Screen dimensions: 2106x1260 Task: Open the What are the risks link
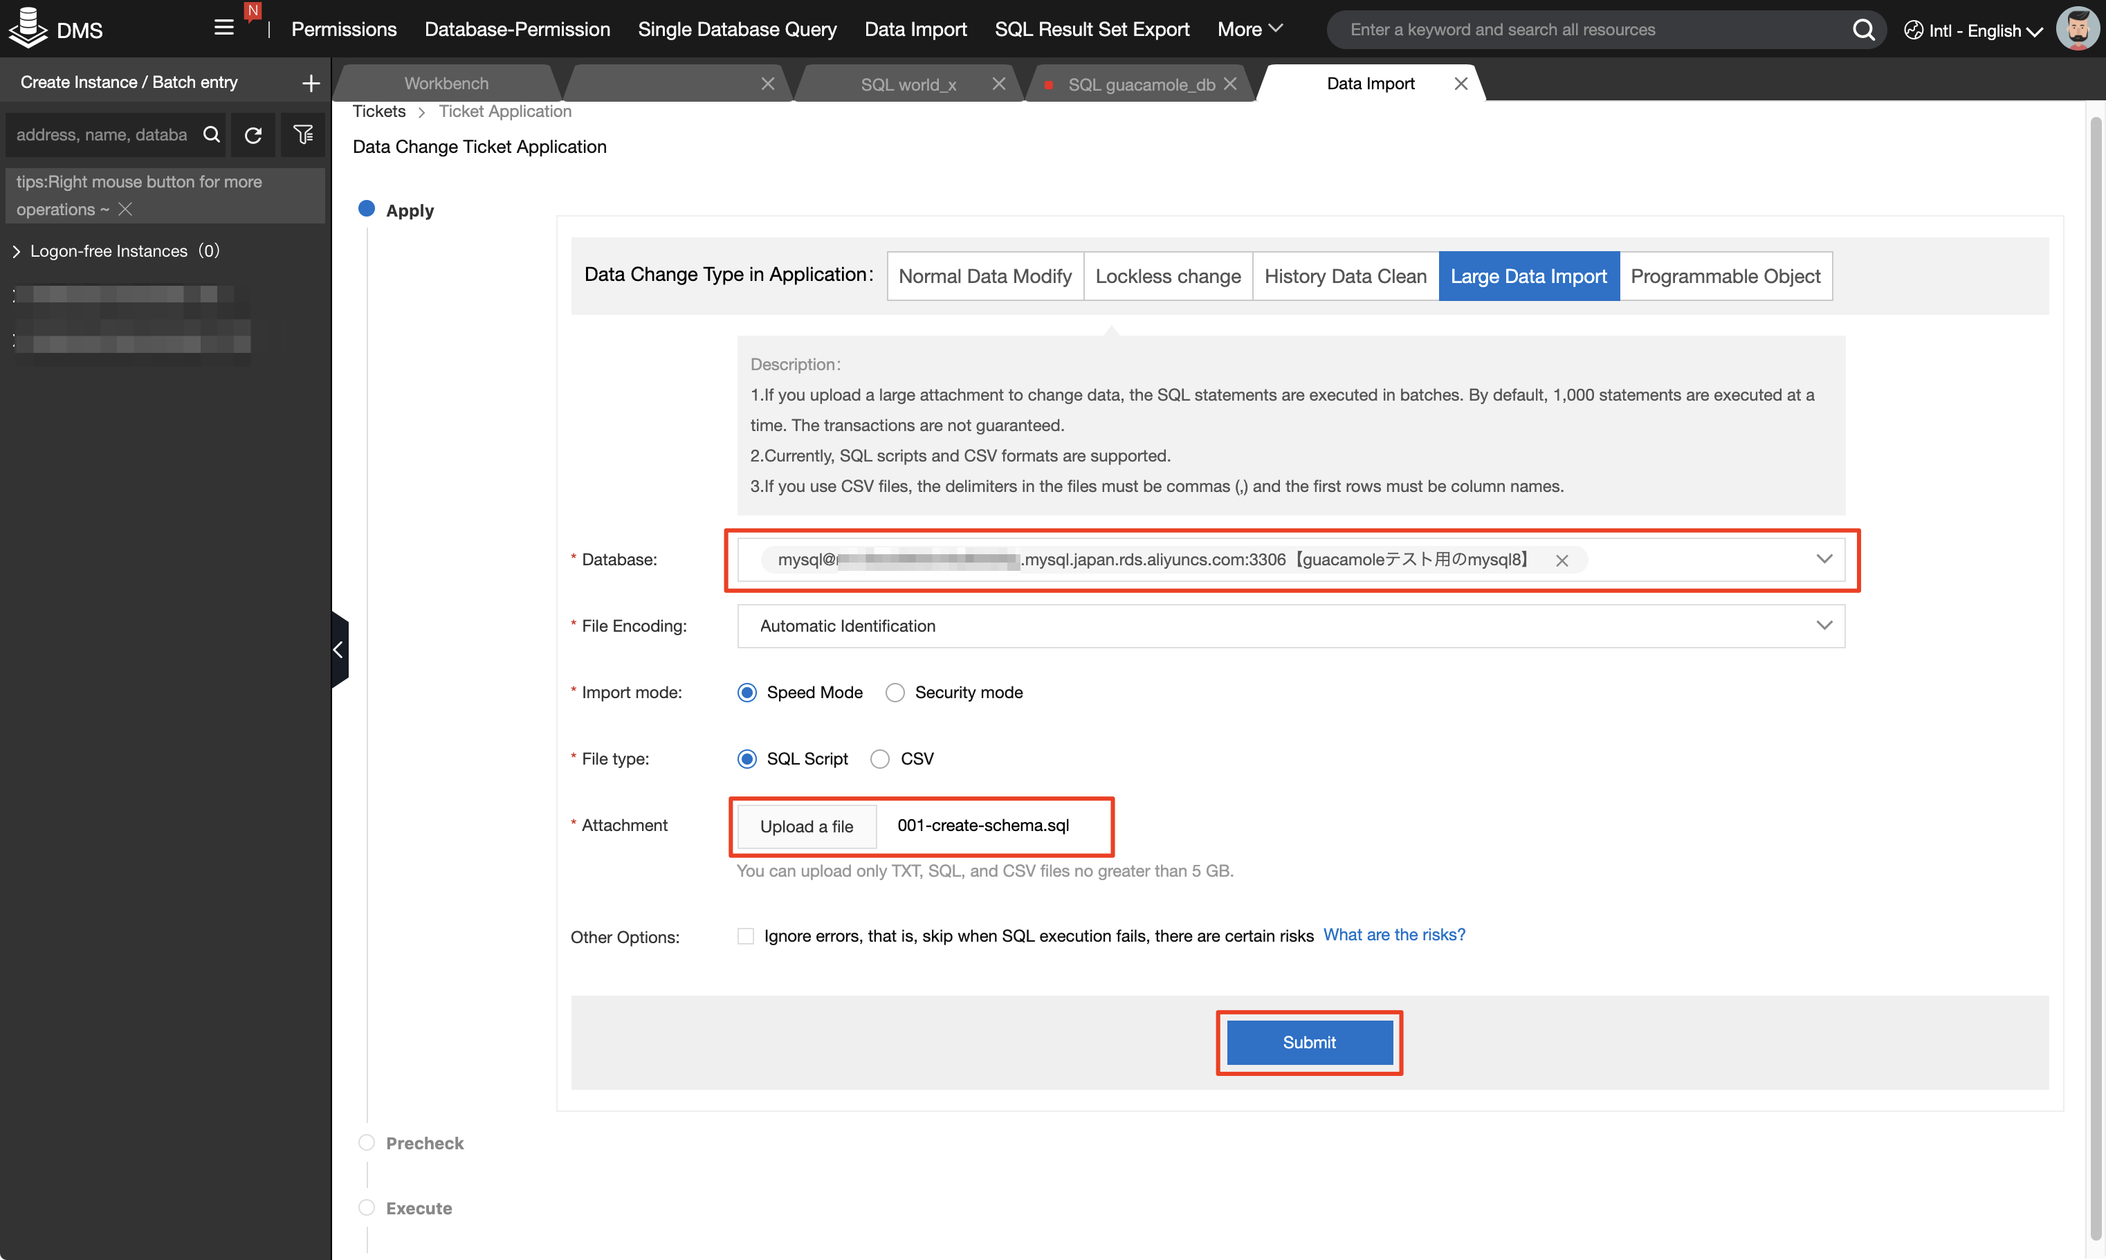[1394, 935]
